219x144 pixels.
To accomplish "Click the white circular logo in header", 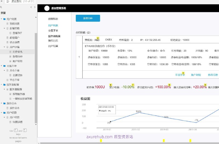I will [47, 8].
